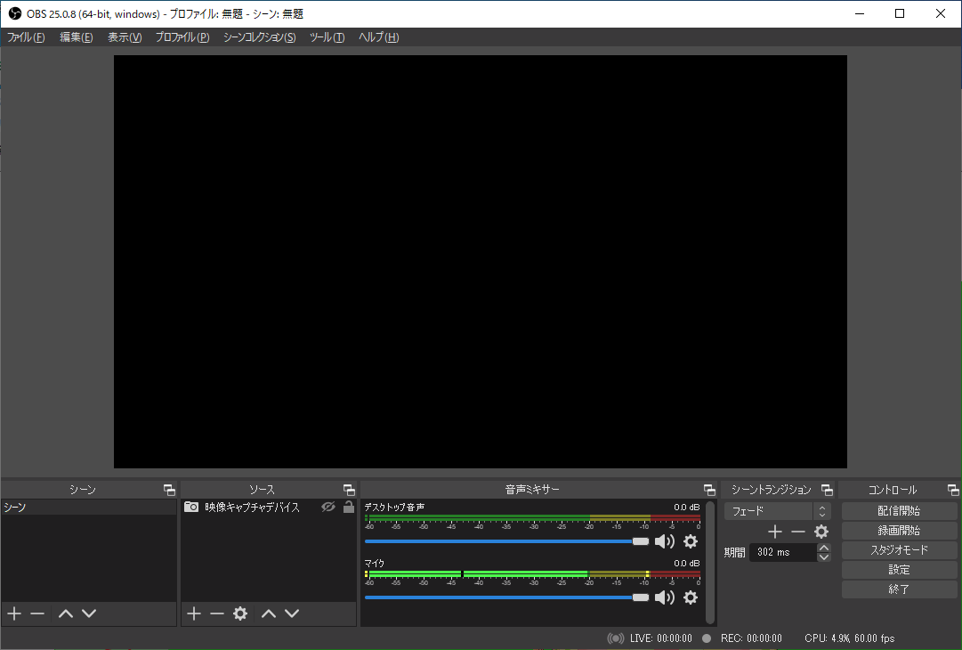This screenshot has height=650, width=962.
Task: Click the マイク 0.0 dB readout
Action: coord(686,563)
